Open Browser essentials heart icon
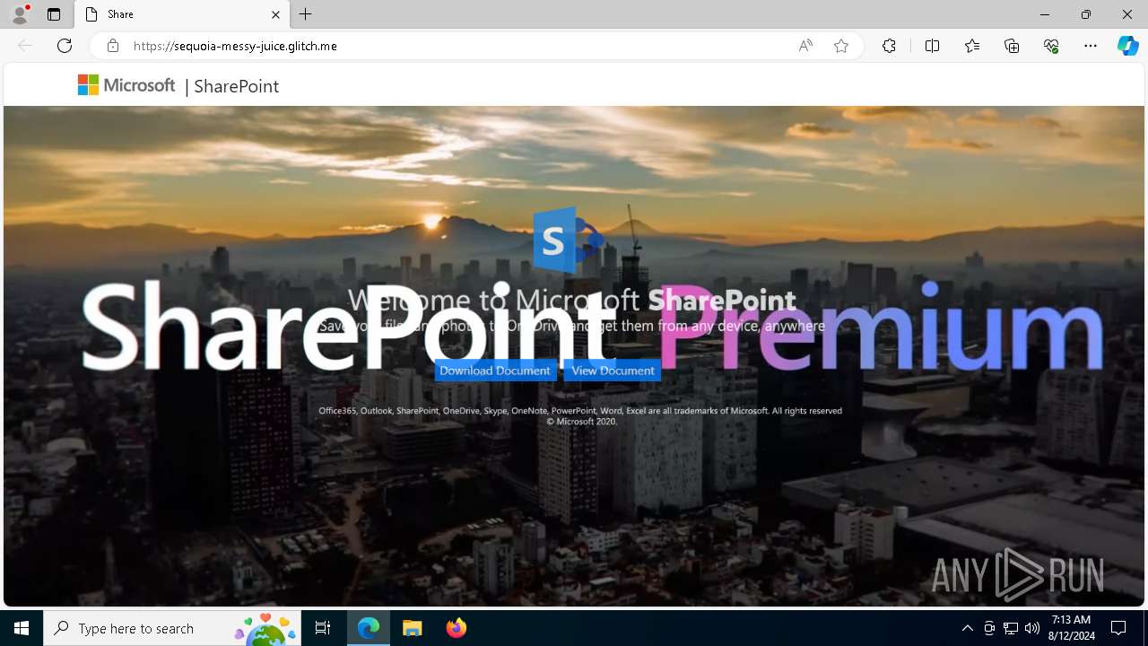 point(1051,46)
